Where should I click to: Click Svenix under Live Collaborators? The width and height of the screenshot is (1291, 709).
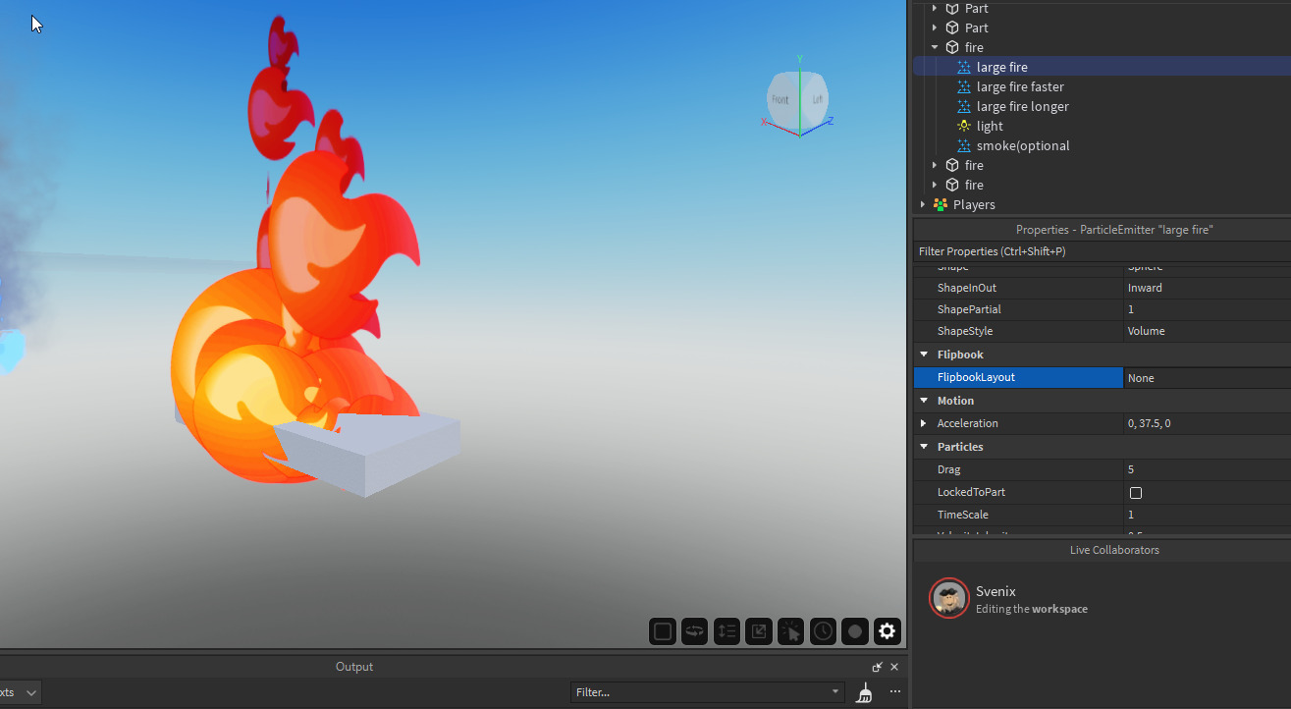pos(995,591)
